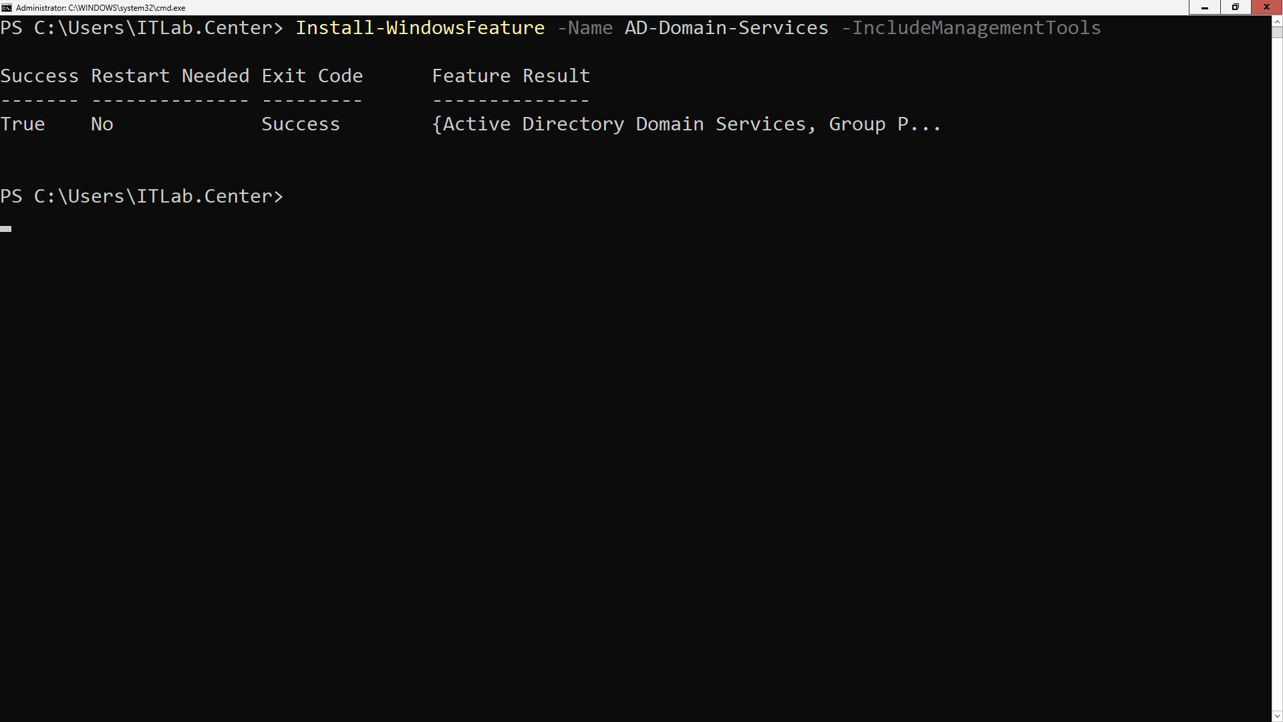
Task: Click the Success value under Exit Code
Action: point(301,124)
